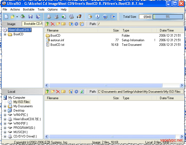Open the recent files dropdown arrow beside Open
This screenshot has width=186, height=145.
pyautogui.click(x=17, y=17)
